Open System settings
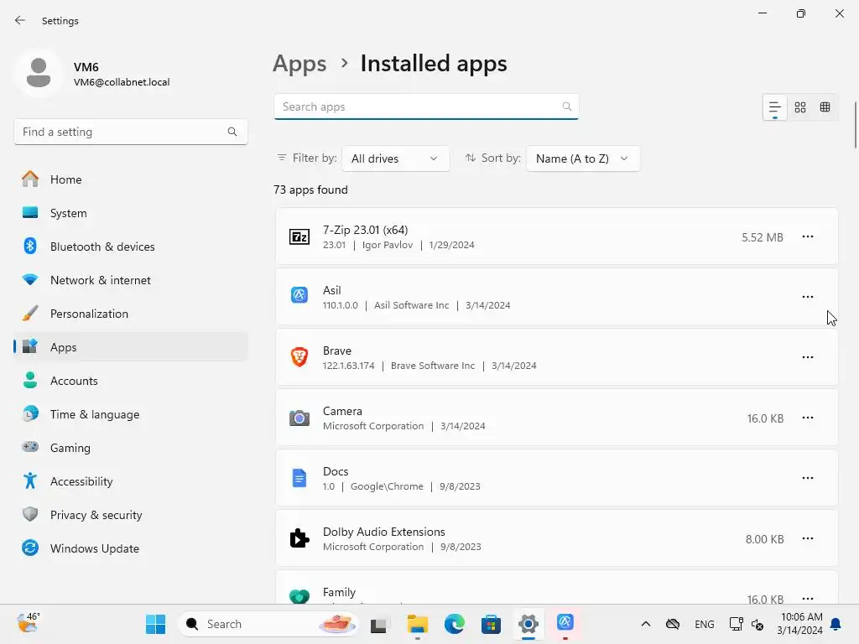This screenshot has height=644, width=859. (x=131, y=213)
